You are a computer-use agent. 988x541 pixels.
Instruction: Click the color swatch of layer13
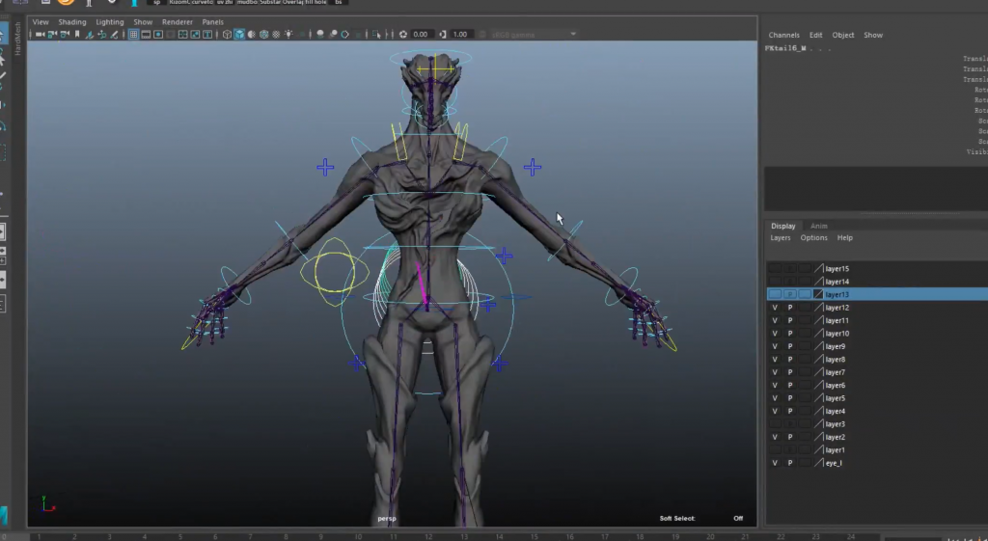[818, 294]
